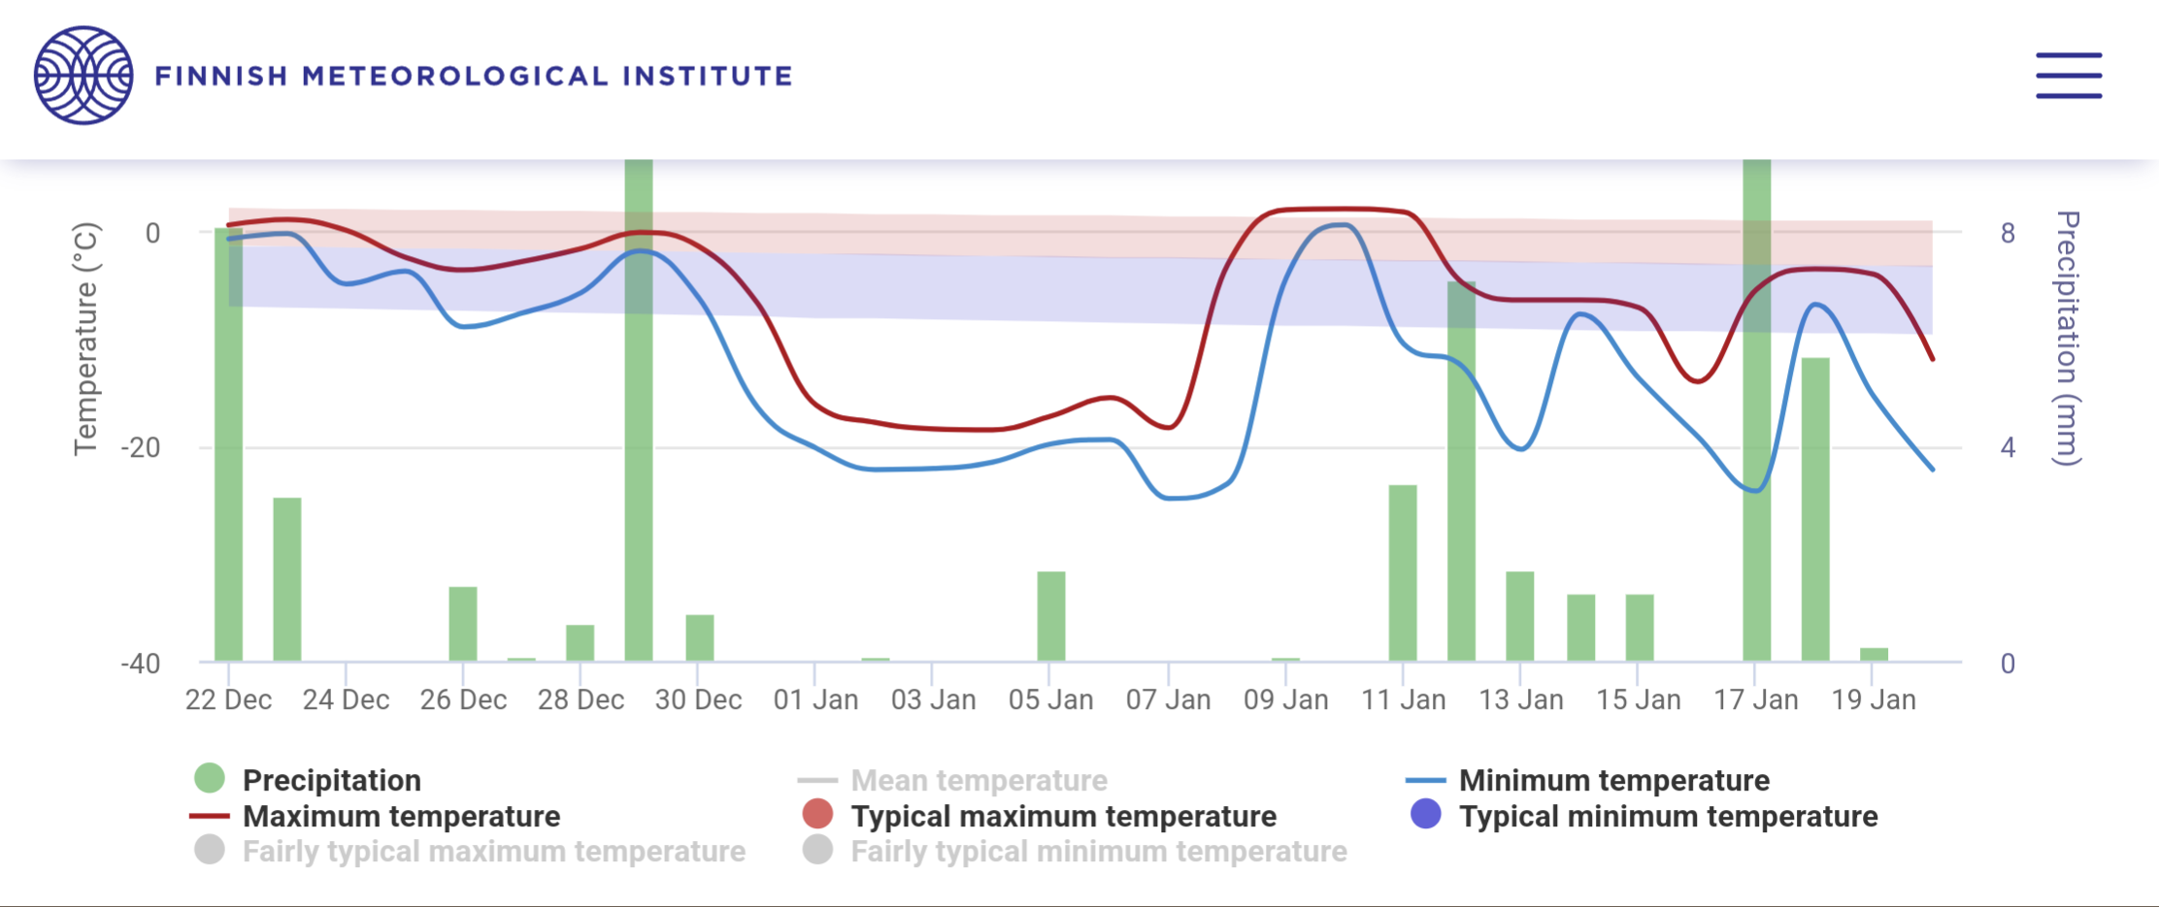Click the Finnish Meteorological Institute logo
This screenshot has height=907, width=2159.
(x=83, y=76)
